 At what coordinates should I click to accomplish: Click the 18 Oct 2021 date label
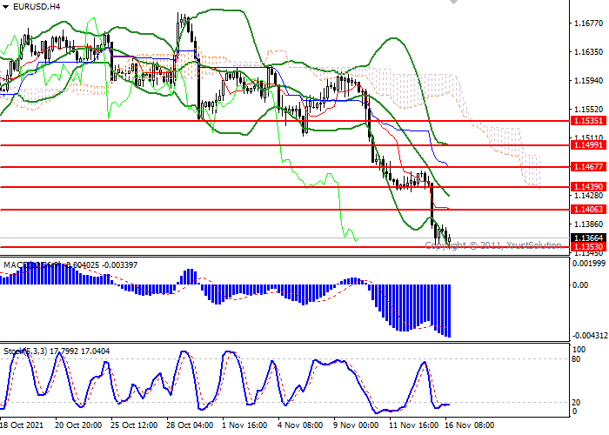tap(22, 425)
